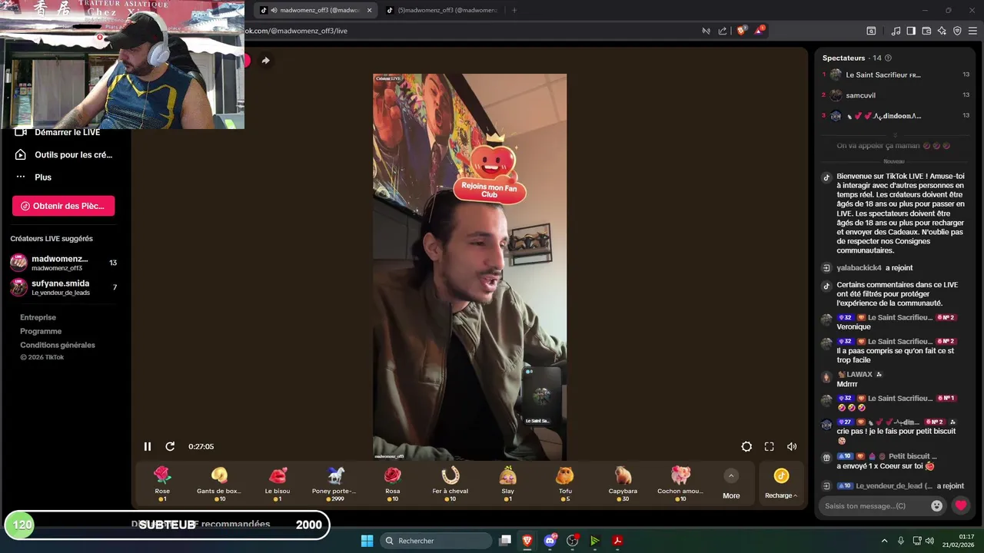Open the Windows Start menu
The image size is (984, 553).
coord(367,541)
